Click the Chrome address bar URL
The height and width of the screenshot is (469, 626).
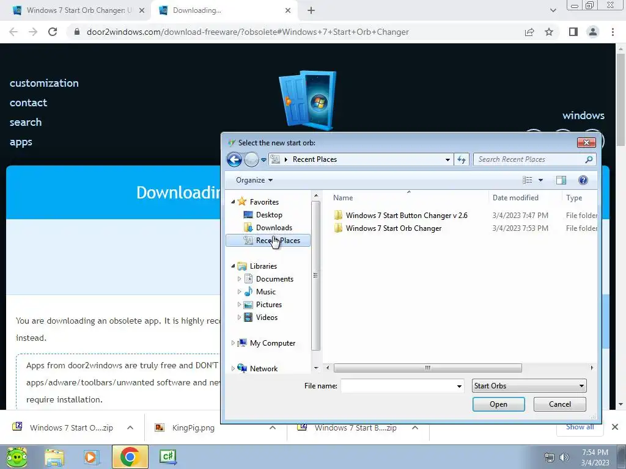tap(248, 32)
